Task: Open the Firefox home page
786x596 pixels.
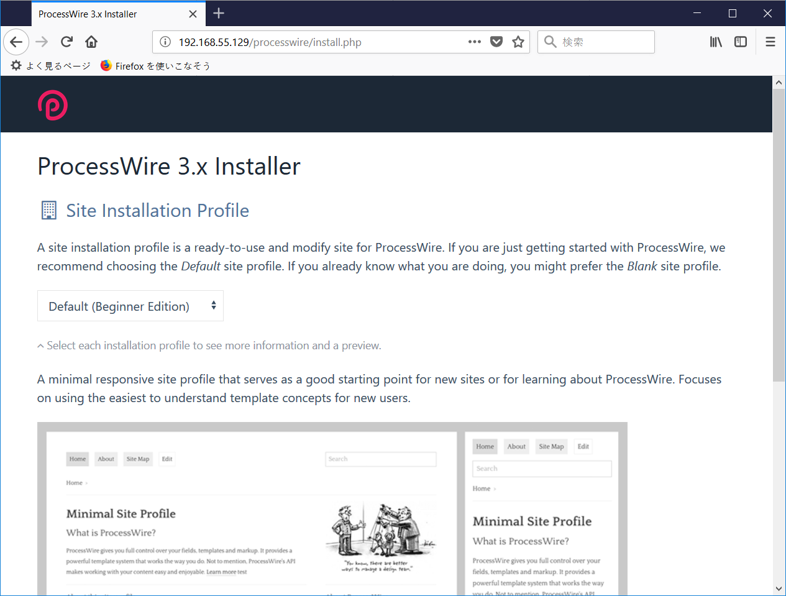Action: [91, 42]
